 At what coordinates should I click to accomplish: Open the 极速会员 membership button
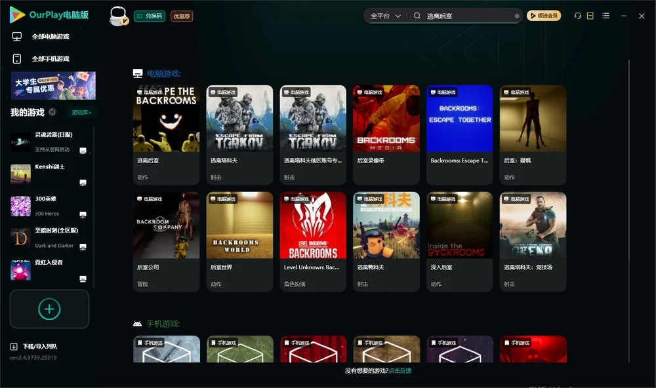click(544, 16)
